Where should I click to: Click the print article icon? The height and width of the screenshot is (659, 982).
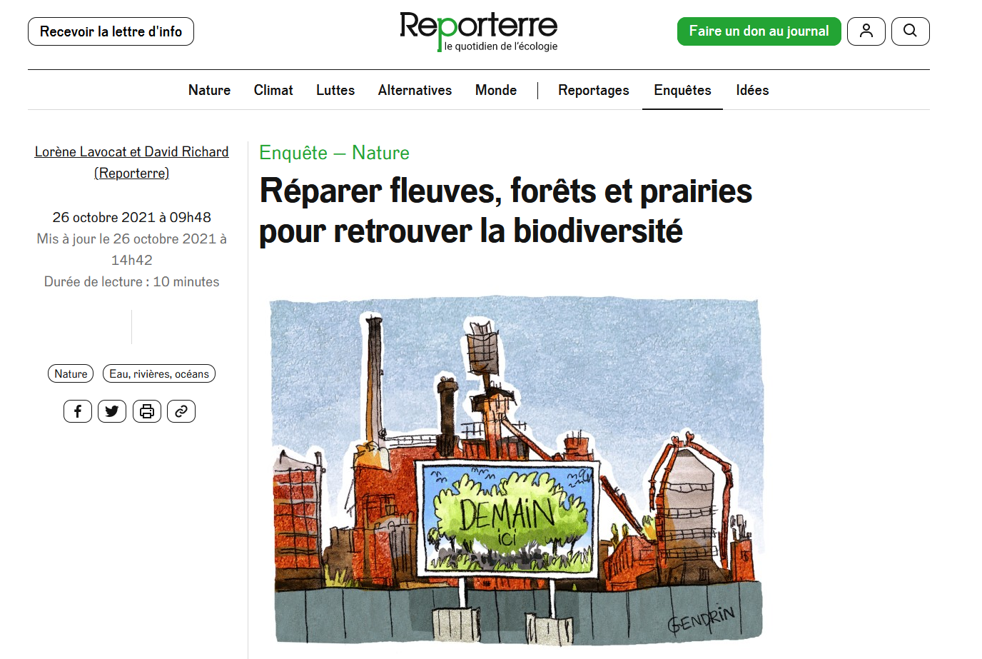(x=147, y=411)
